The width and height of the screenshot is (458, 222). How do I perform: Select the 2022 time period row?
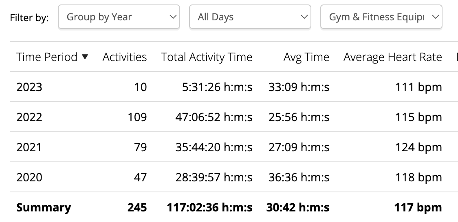pos(29,117)
